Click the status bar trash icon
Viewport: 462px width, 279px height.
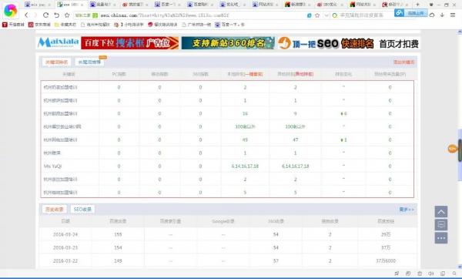click(420, 274)
